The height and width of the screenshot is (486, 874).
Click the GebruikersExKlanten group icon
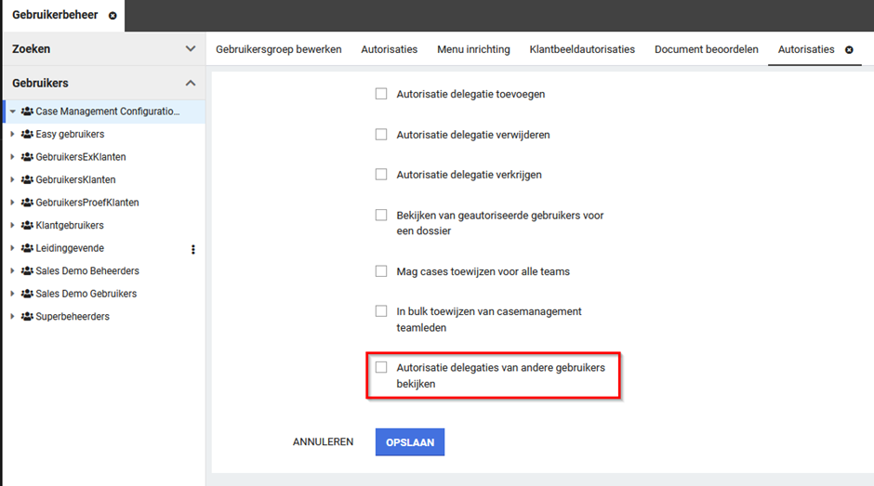pos(27,157)
